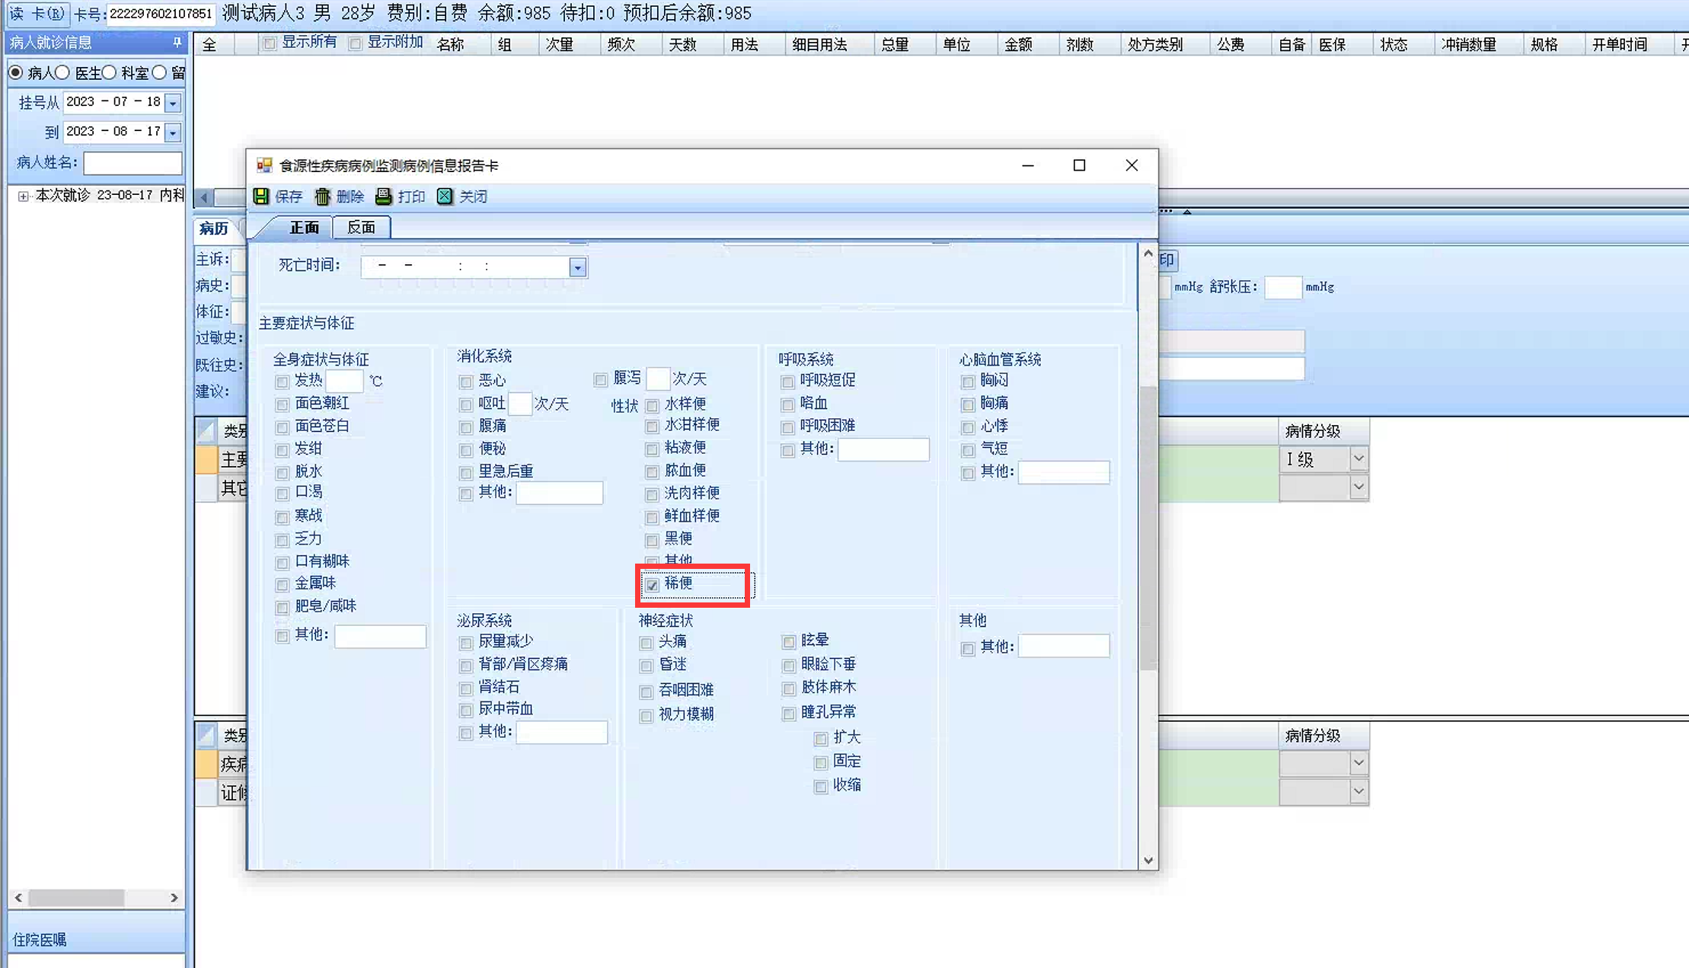
Task: Click down arrow of dialog vertical scrollbar
Action: tap(1148, 861)
